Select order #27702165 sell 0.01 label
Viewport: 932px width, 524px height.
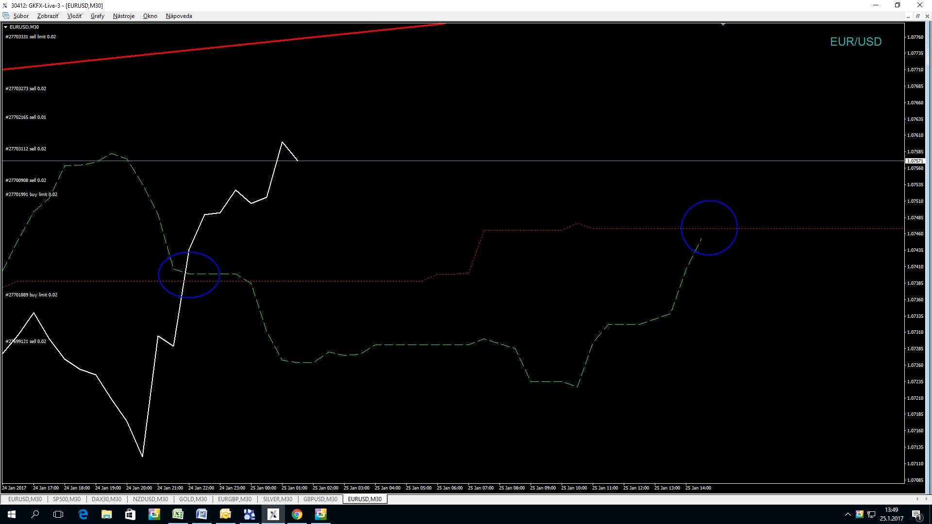click(26, 117)
